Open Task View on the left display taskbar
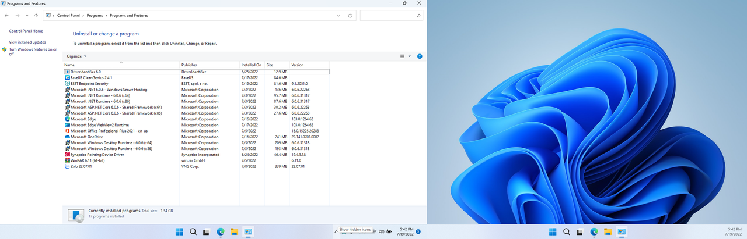This screenshot has width=747, height=239. point(207,231)
